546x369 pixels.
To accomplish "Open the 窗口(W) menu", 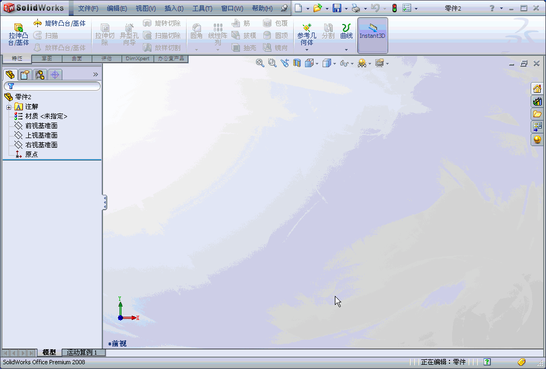I will (x=232, y=9).
